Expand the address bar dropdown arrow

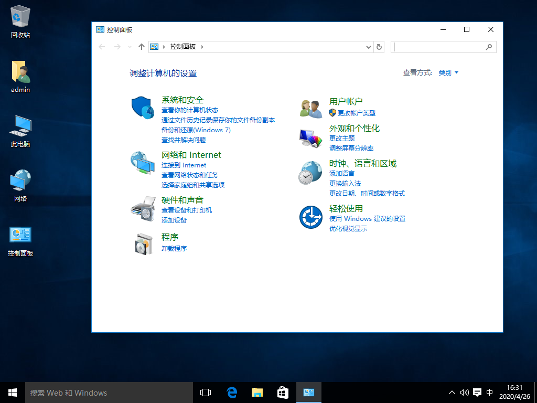coord(369,47)
